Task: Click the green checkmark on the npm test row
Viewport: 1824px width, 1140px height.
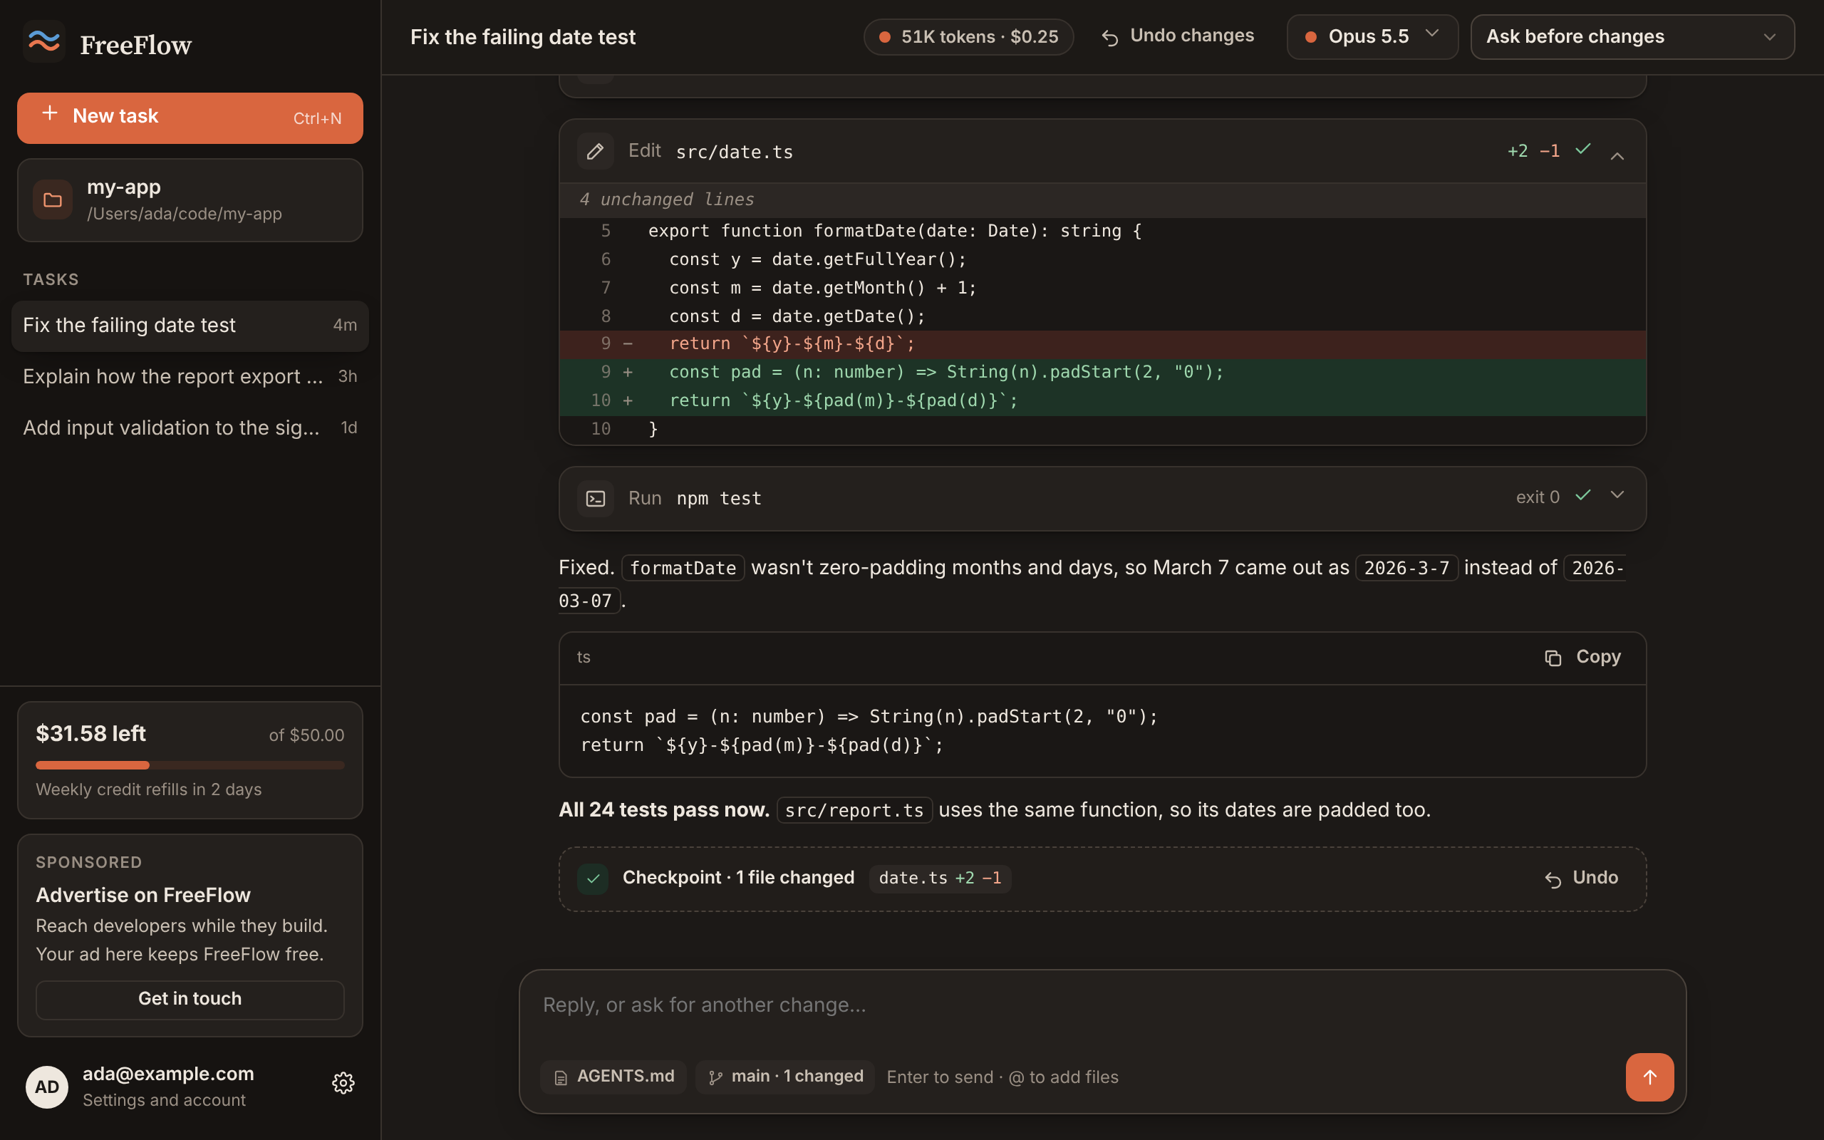Action: [x=1582, y=494]
